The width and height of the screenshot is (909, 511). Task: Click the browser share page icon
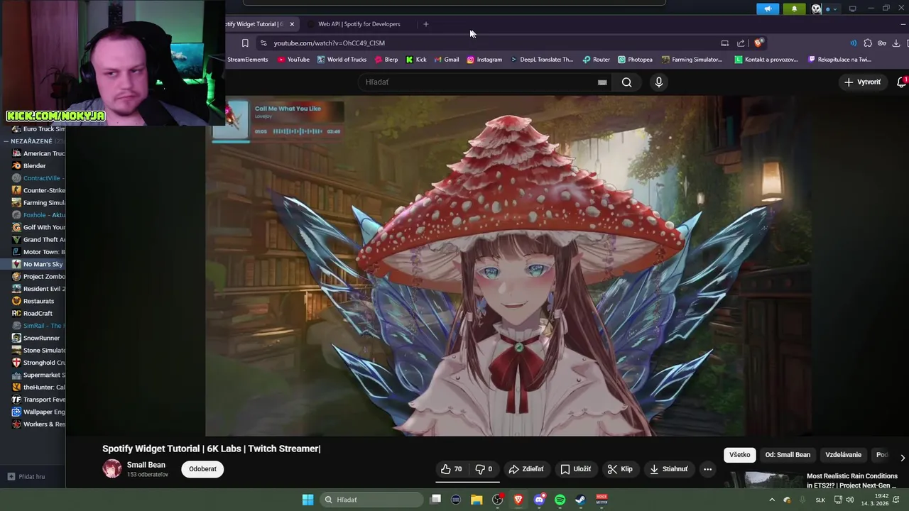tap(741, 43)
